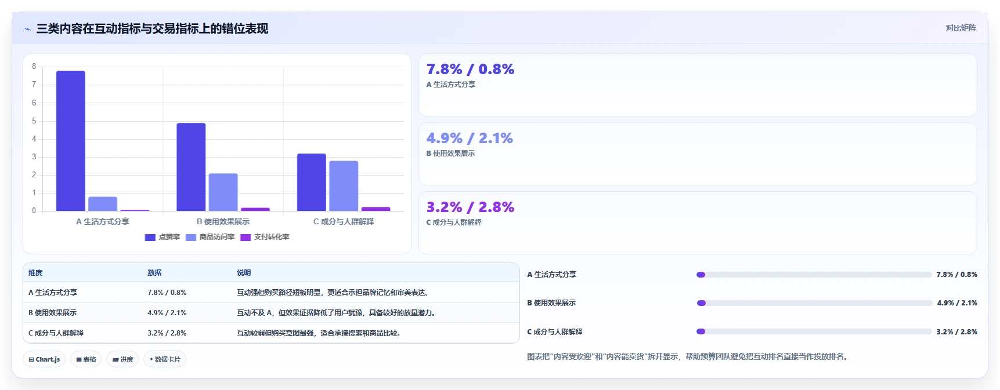Click the 表格 chip
The height and width of the screenshot is (390, 1000).
86,359
